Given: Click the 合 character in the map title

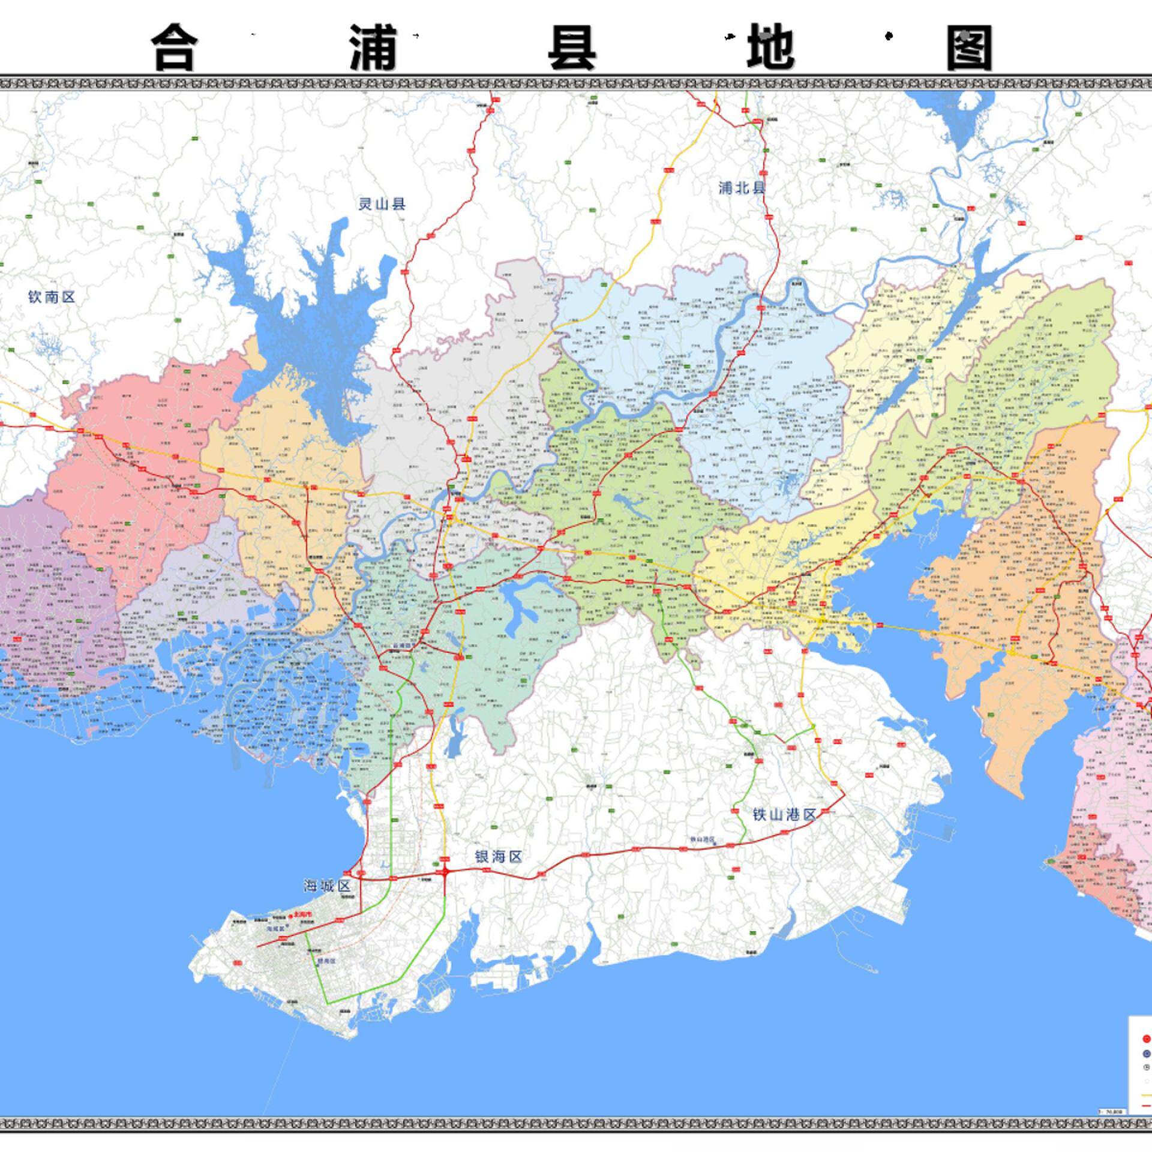Looking at the screenshot, I should (x=174, y=47).
